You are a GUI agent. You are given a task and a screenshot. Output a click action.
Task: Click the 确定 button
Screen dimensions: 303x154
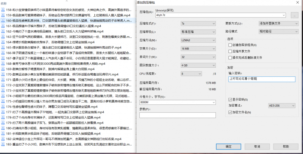(228, 146)
